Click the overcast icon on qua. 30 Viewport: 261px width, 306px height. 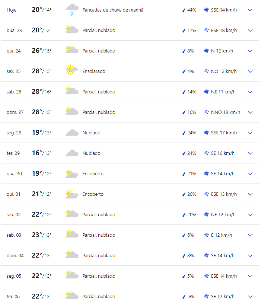pyautogui.click(x=72, y=173)
